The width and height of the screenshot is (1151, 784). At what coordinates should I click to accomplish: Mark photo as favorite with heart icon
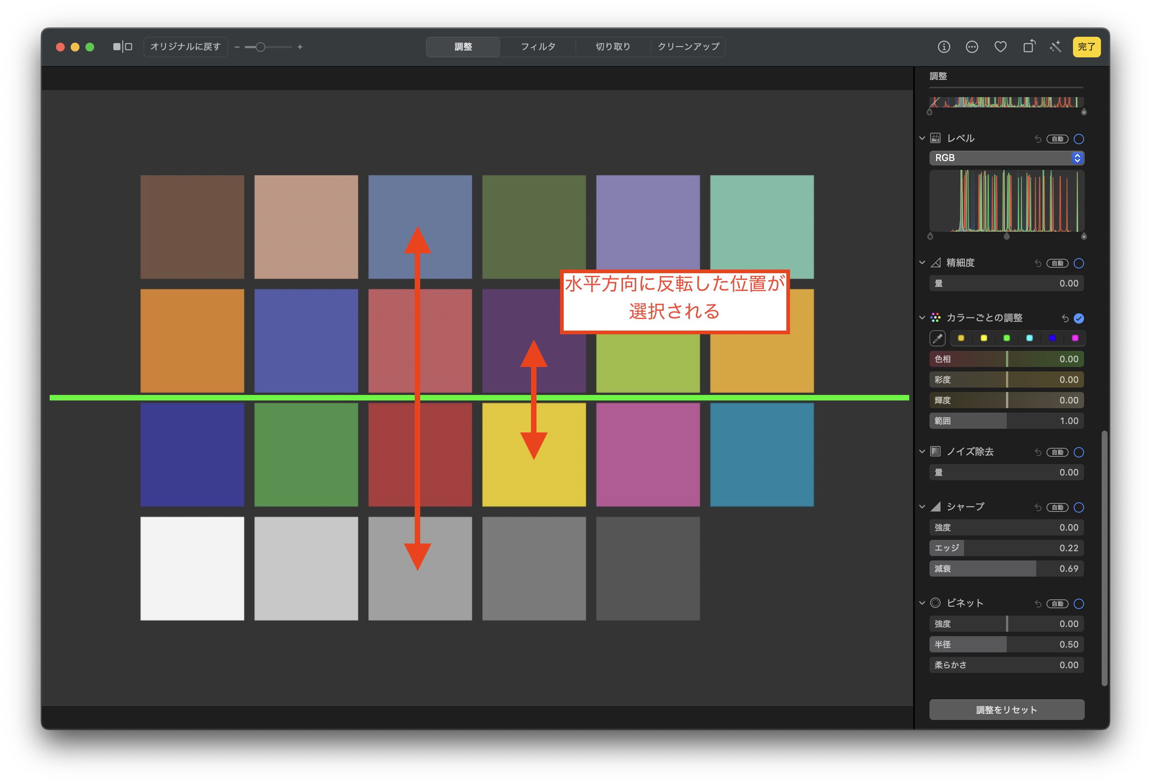click(x=1001, y=47)
